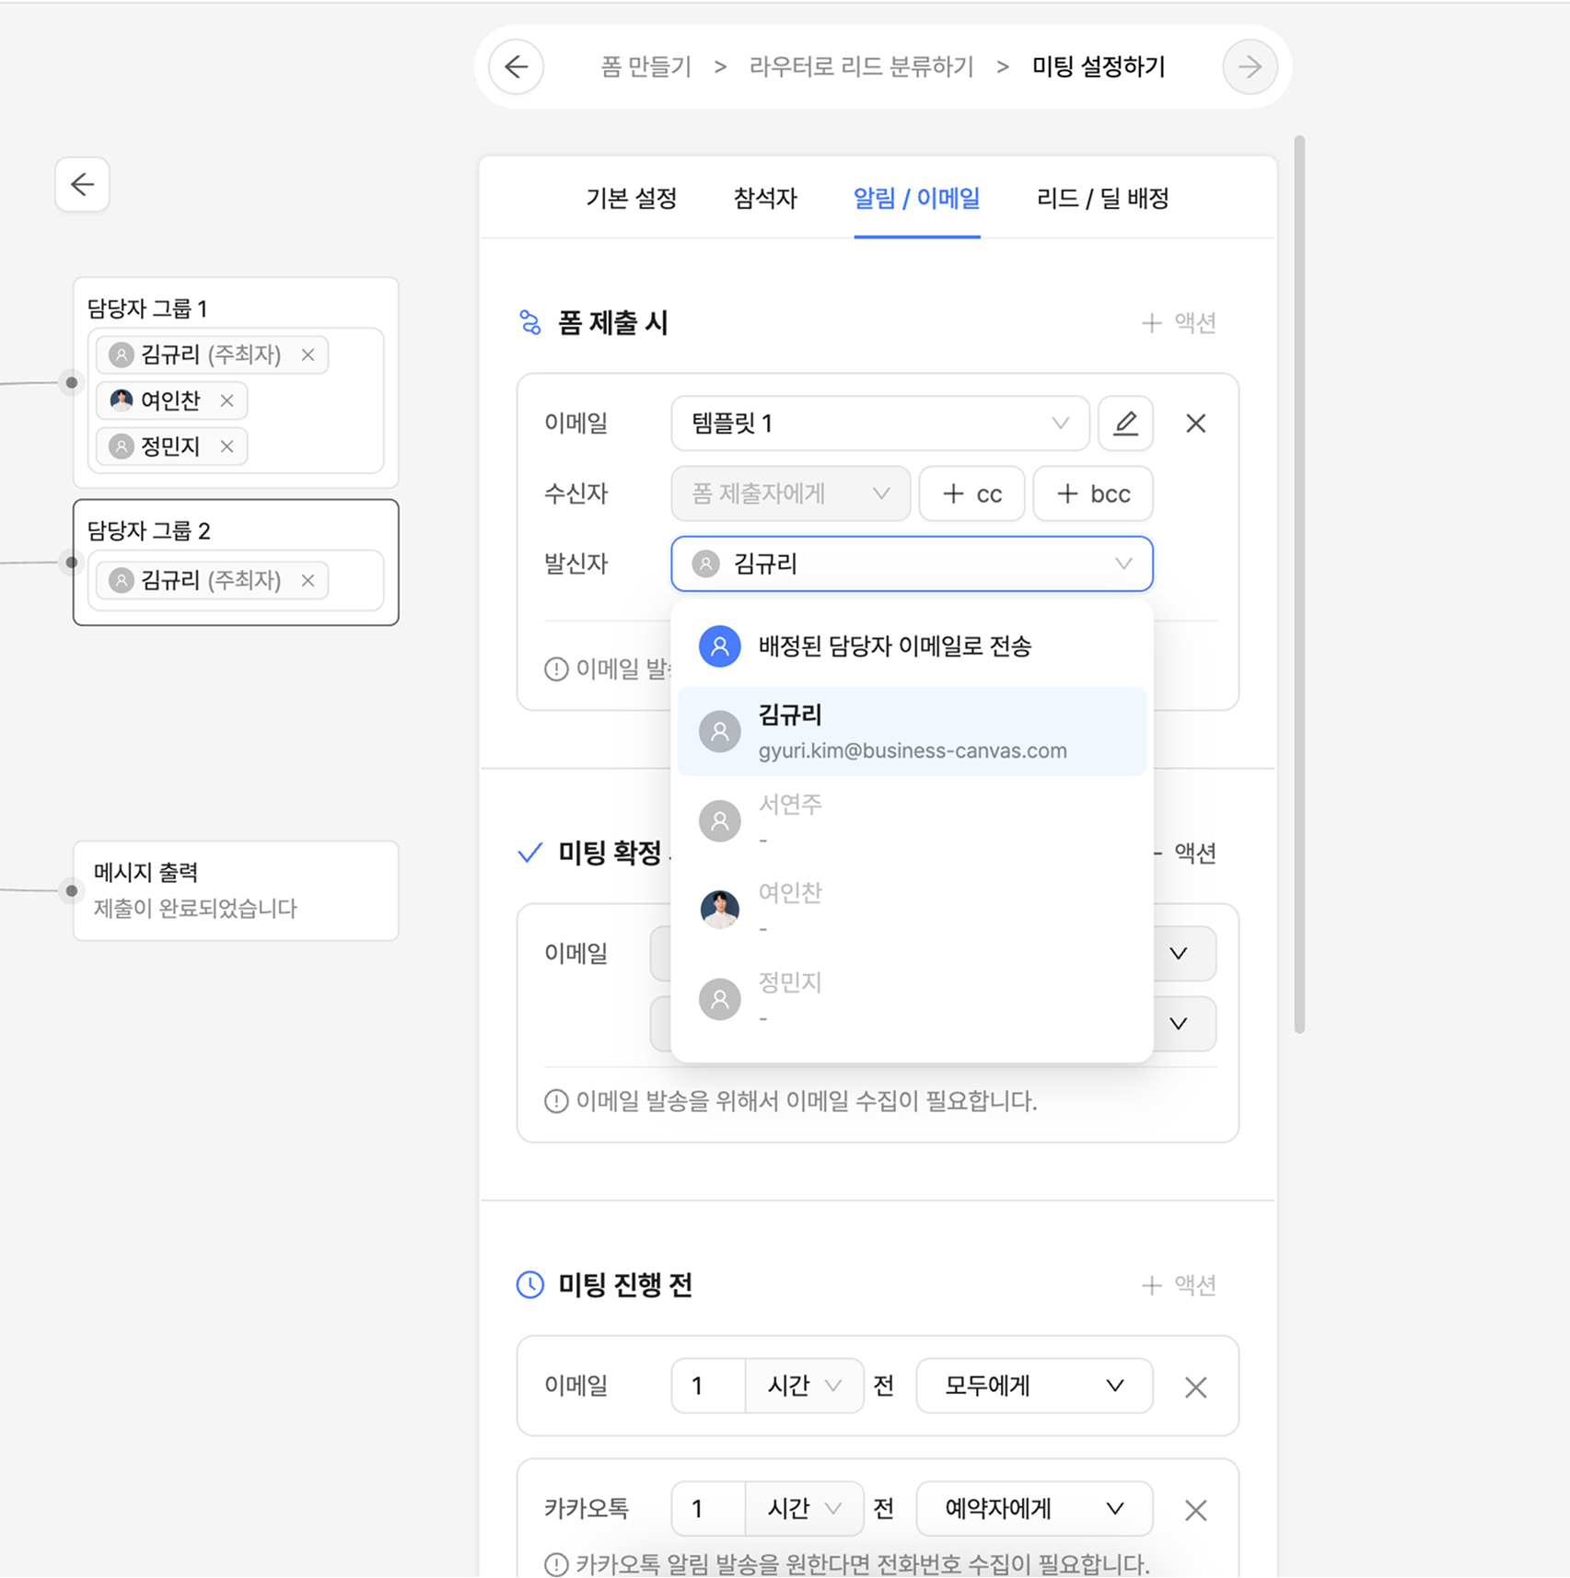Open the 폼 제출자에게 recipient dropdown

791,493
